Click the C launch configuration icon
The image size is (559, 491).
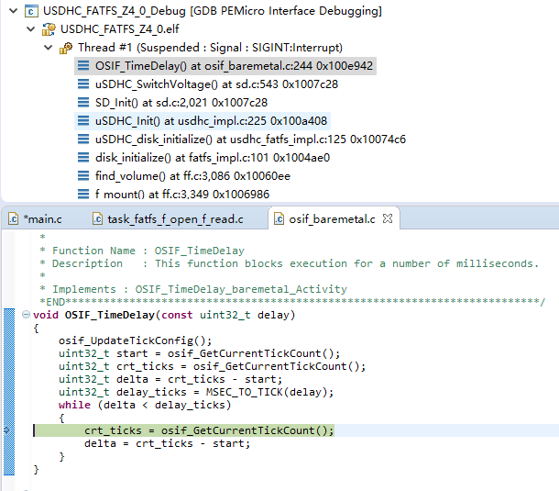tap(31, 11)
